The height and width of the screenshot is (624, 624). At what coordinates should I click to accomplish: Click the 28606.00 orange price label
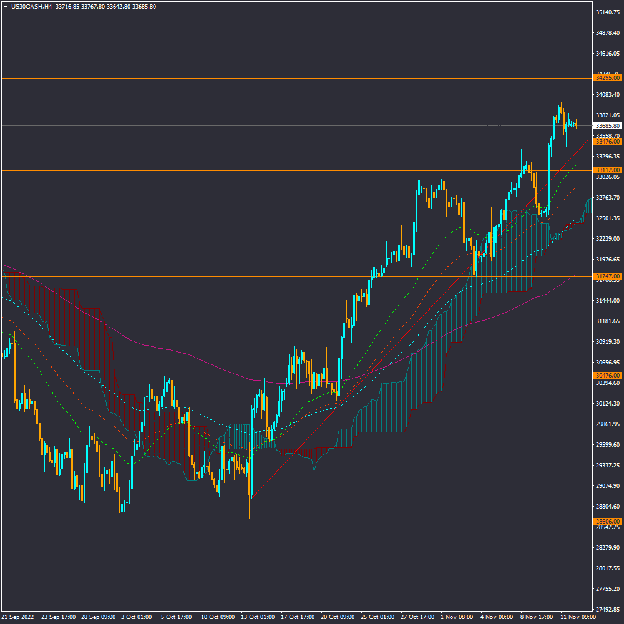(607, 521)
